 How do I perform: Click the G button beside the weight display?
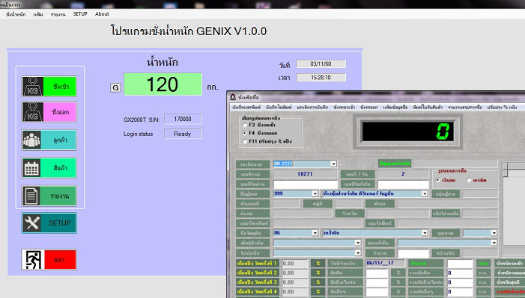(115, 87)
